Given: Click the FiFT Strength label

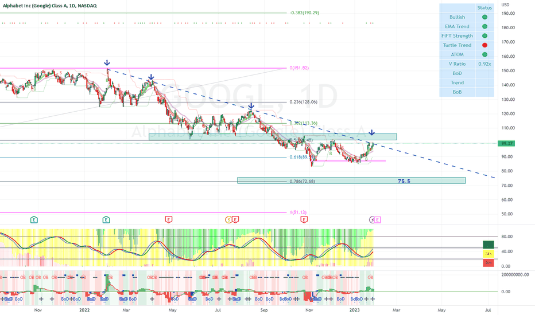Looking at the screenshot, I should [x=457, y=36].
